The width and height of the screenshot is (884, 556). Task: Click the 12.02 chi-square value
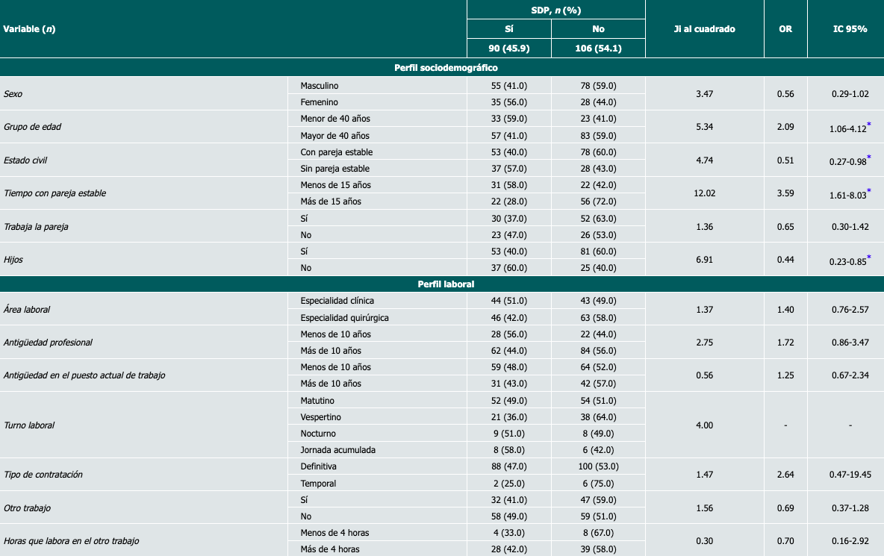(704, 193)
